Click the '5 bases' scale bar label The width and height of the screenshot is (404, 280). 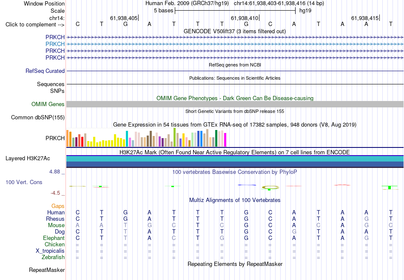164,11
